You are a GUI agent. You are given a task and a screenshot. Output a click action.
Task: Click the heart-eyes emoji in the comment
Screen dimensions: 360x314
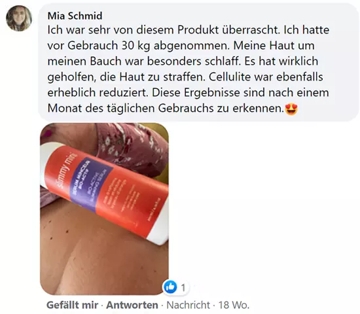pyautogui.click(x=291, y=109)
